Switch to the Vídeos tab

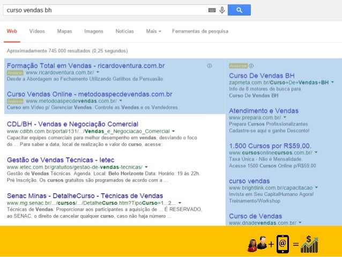[x=37, y=31]
